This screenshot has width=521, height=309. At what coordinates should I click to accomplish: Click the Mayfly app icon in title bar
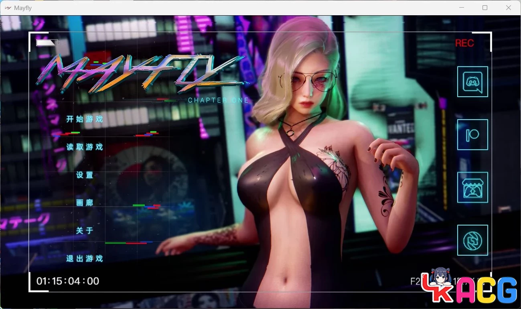pyautogui.click(x=7, y=8)
